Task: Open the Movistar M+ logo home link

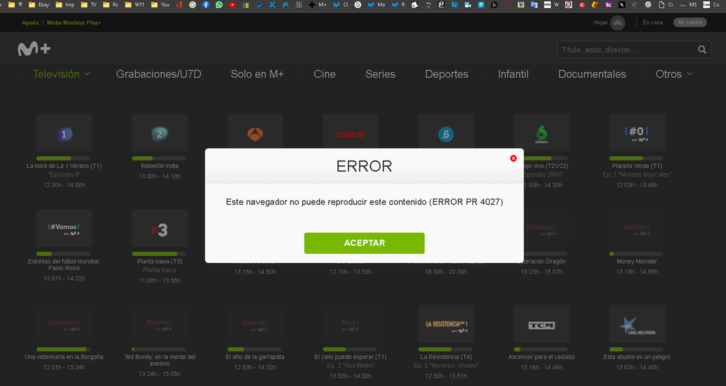Action: pos(34,49)
